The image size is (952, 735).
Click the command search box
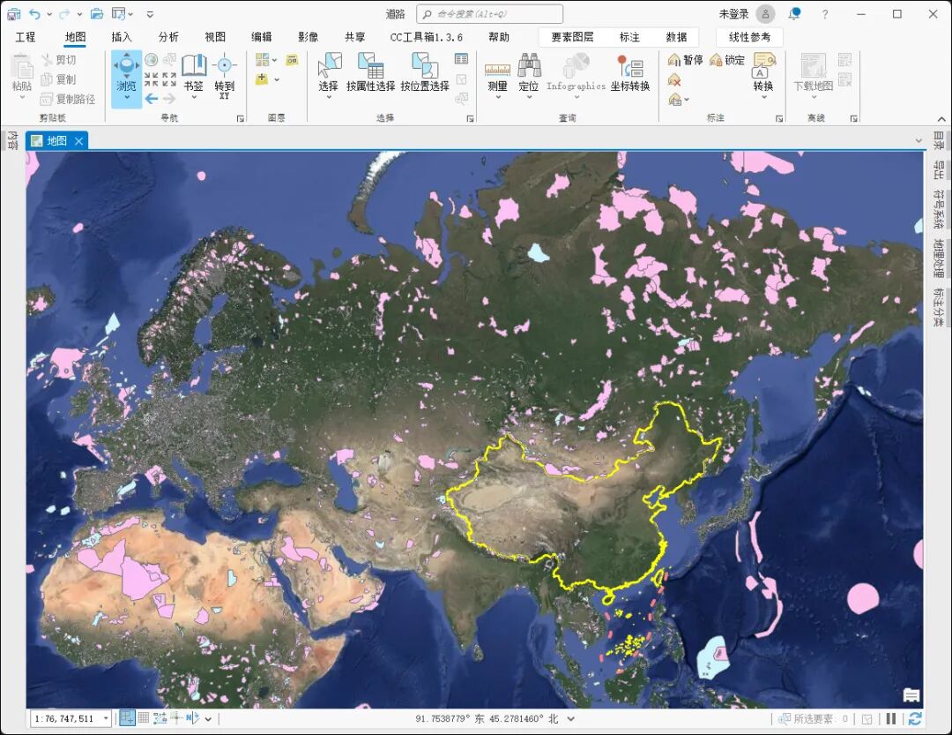coord(490,14)
